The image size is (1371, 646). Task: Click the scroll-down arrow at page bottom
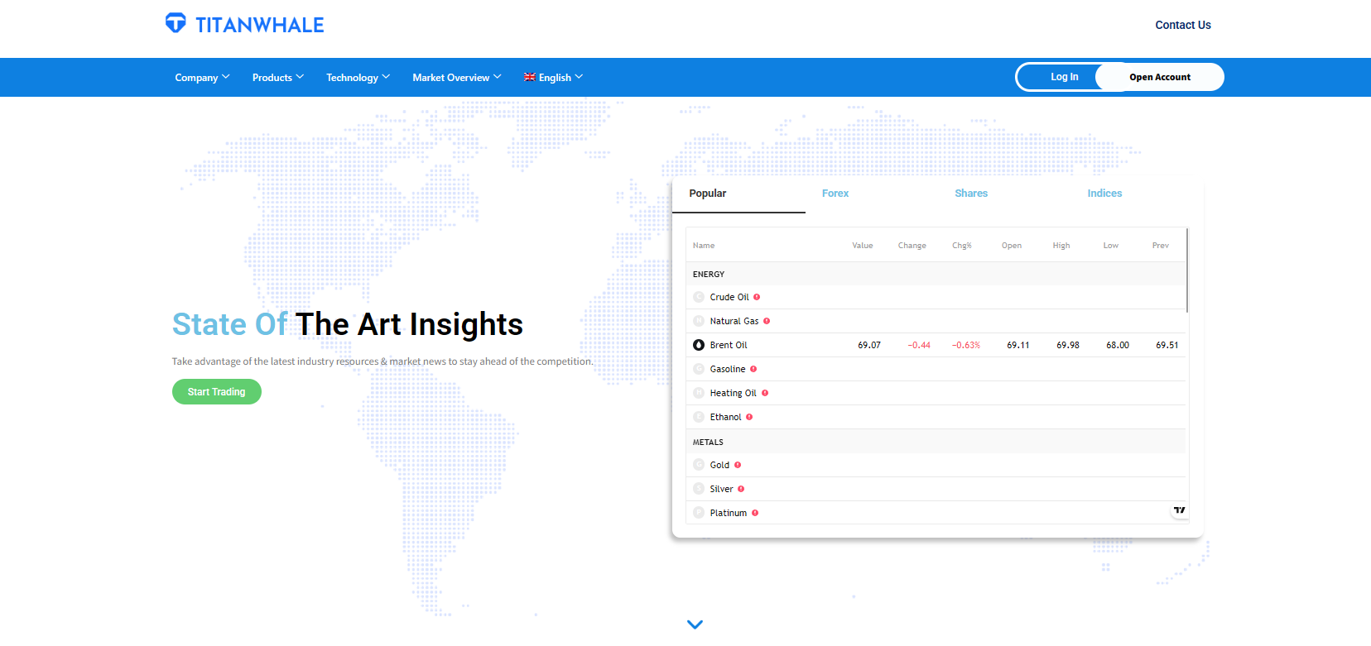tap(695, 624)
